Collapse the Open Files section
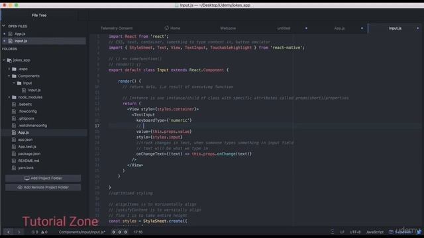Screen dimensions: 424x238 click(4, 26)
